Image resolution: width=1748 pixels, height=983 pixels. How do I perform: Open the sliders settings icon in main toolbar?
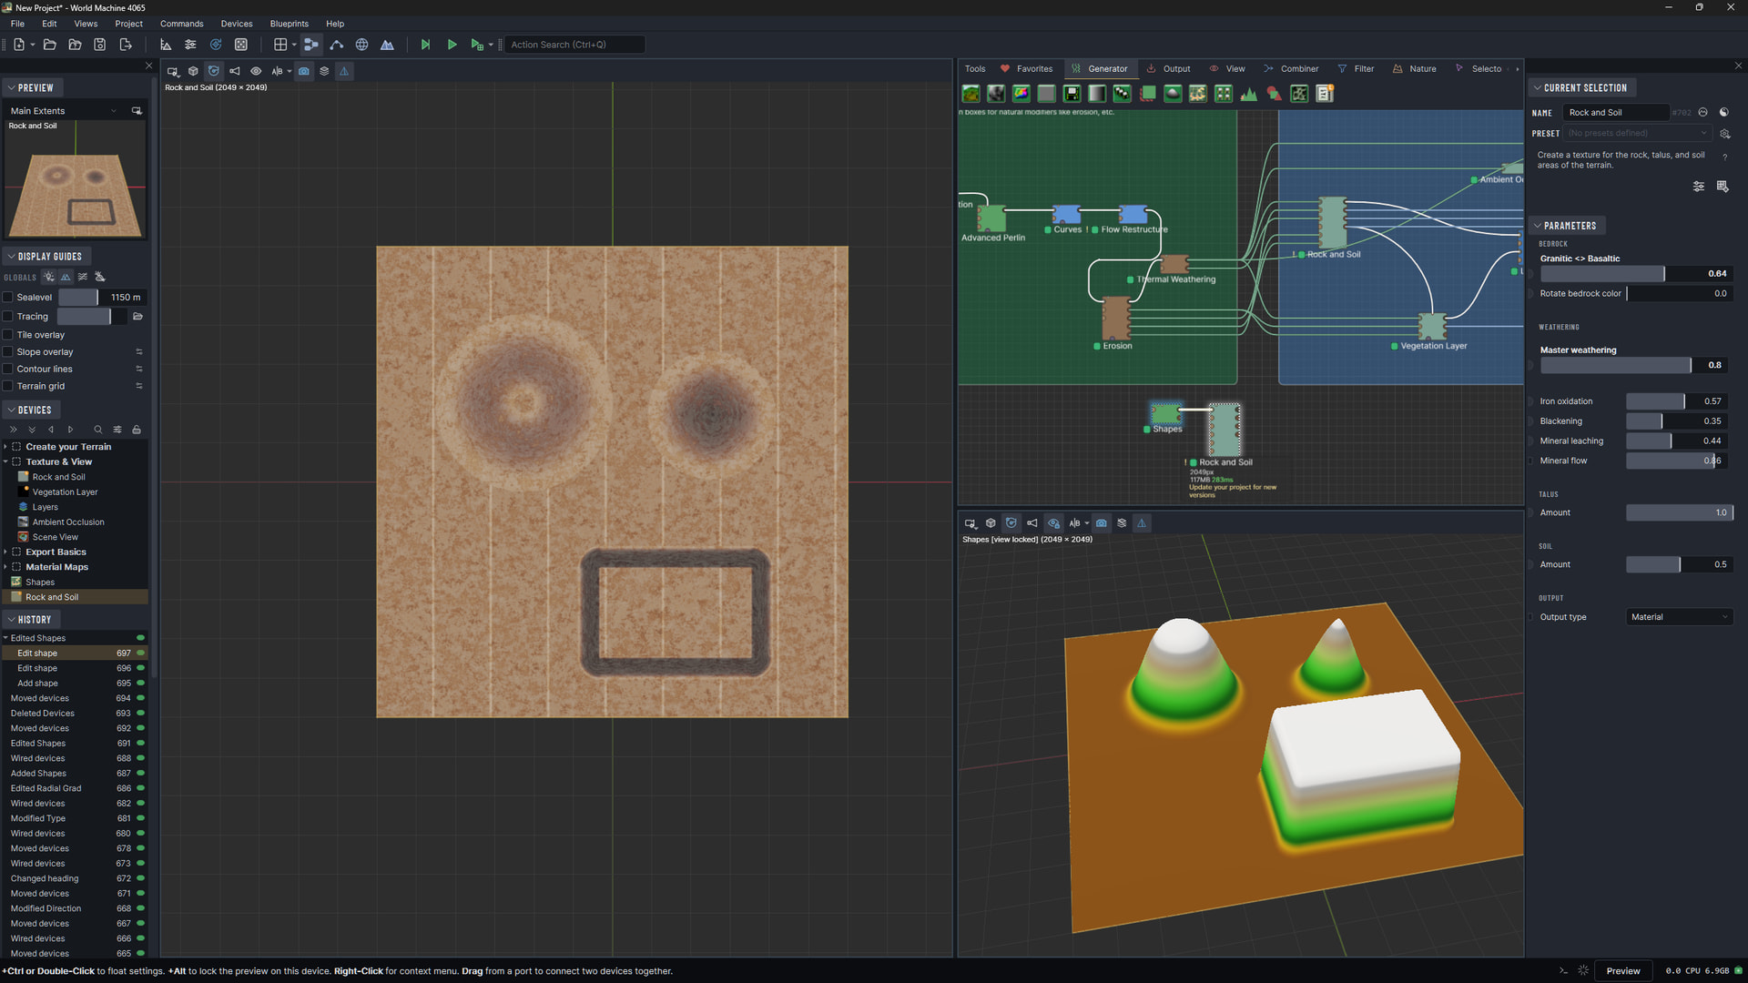point(190,45)
